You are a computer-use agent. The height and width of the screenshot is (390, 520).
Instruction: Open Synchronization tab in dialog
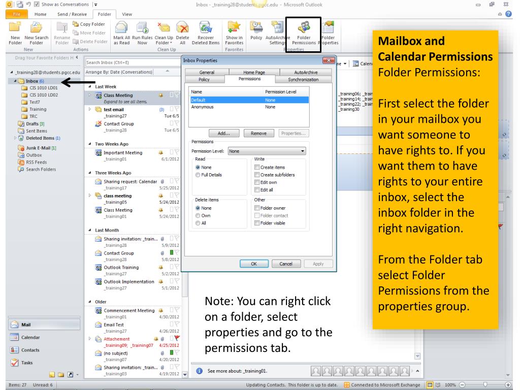(x=303, y=80)
